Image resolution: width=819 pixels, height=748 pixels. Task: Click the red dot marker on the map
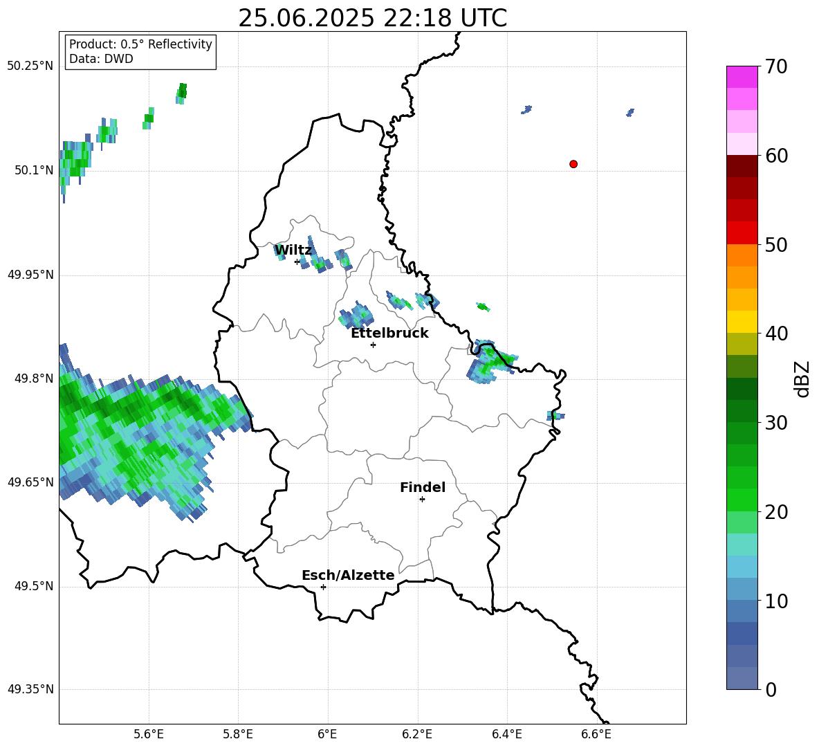tap(573, 164)
